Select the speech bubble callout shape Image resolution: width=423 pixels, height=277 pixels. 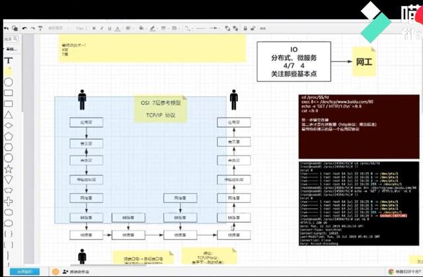point(9,223)
